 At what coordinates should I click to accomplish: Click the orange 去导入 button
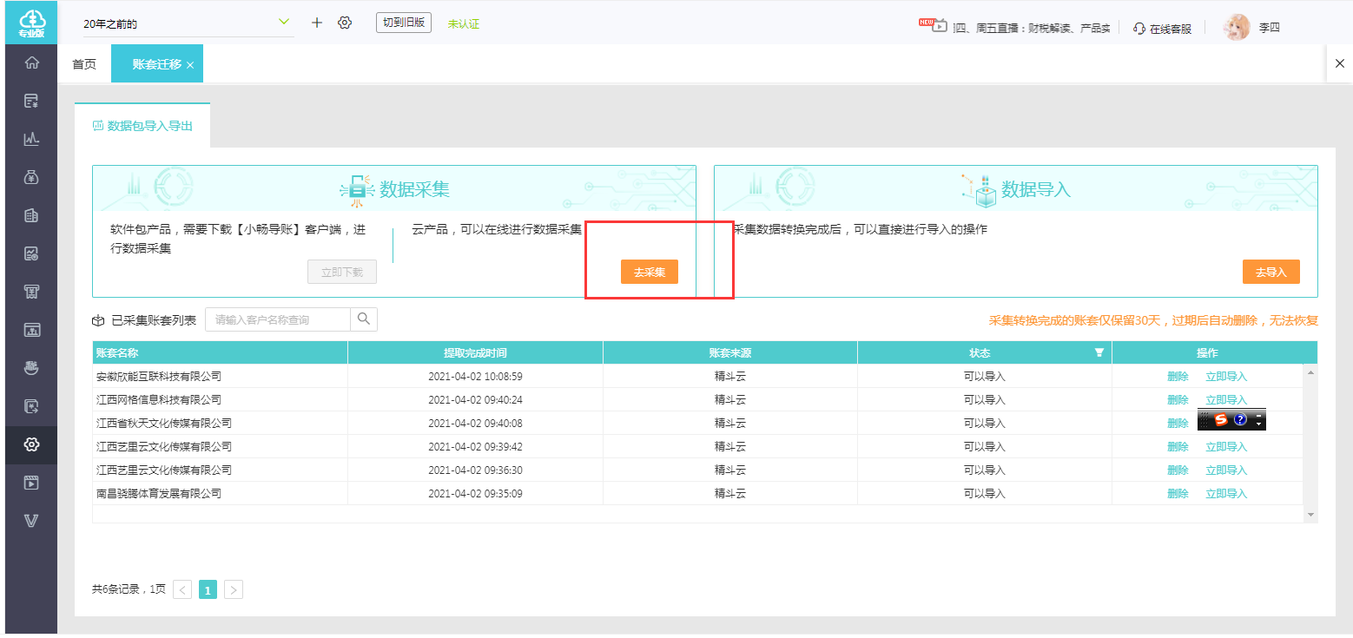pos(1271,272)
